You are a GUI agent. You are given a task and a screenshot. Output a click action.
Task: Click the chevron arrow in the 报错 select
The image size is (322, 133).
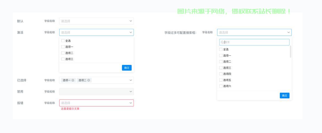[x=131, y=103]
